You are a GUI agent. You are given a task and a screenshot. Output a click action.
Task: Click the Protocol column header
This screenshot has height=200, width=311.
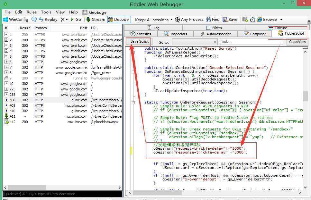(x=41, y=28)
